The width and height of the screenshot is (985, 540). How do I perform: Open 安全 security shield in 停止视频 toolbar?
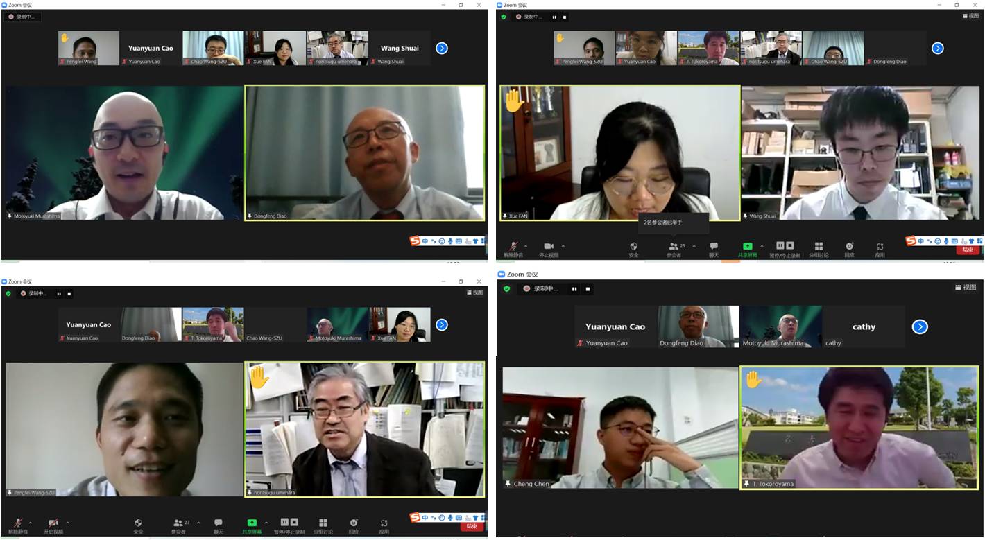click(x=633, y=250)
